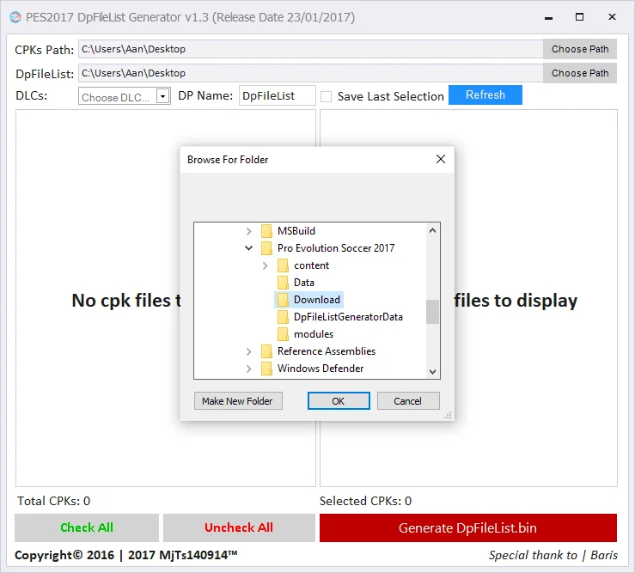This screenshot has width=635, height=573.
Task: Collapse the Pro Evolution Soccer 2017 node
Action: coord(248,247)
